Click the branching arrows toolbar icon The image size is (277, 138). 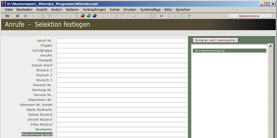[x=102, y=16]
